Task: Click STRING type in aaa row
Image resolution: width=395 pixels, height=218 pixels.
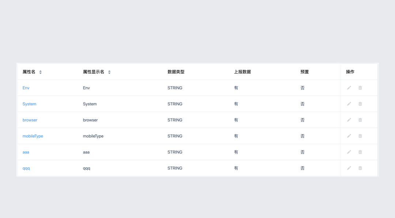Action: click(x=175, y=152)
